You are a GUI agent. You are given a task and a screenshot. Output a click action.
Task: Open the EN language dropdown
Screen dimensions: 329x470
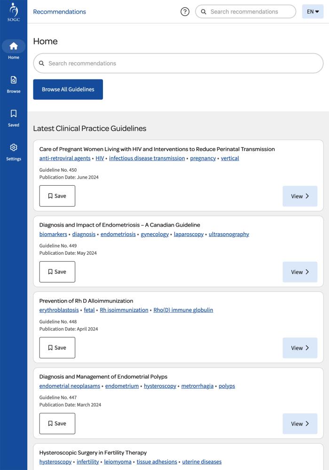313,12
